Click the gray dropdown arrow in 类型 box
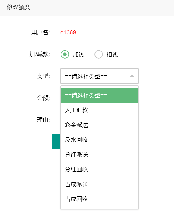This screenshot has height=219, width=174. point(132,76)
